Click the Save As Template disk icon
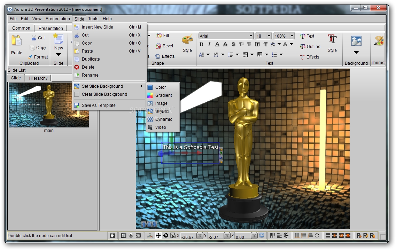The height and width of the screenshot is (250, 396). (x=77, y=106)
